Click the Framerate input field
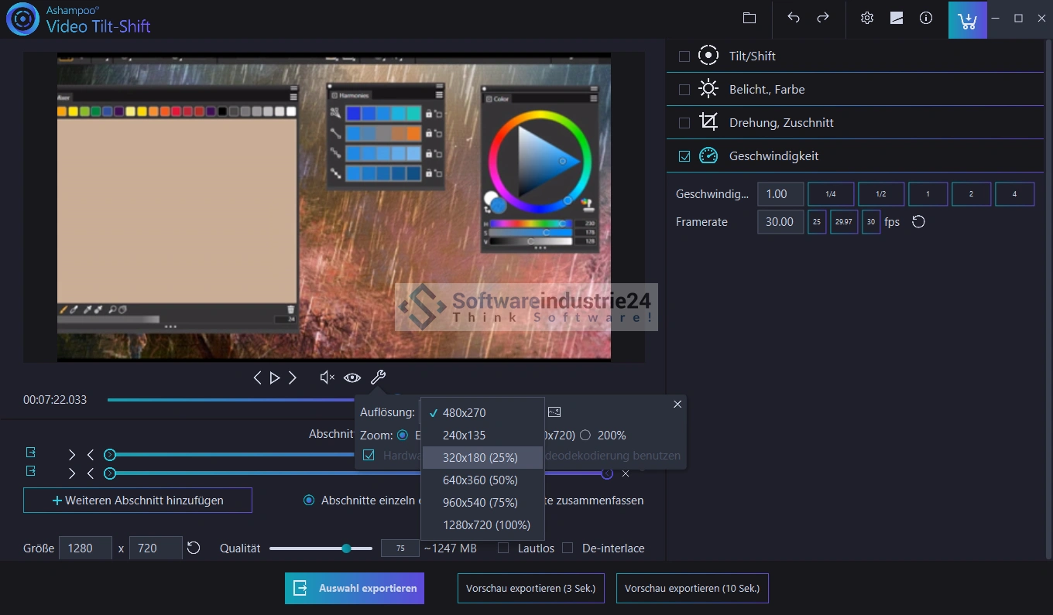The width and height of the screenshot is (1053, 615). point(780,222)
